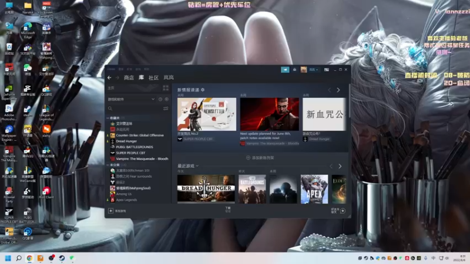Open the profile tab next to 社区

point(169,77)
